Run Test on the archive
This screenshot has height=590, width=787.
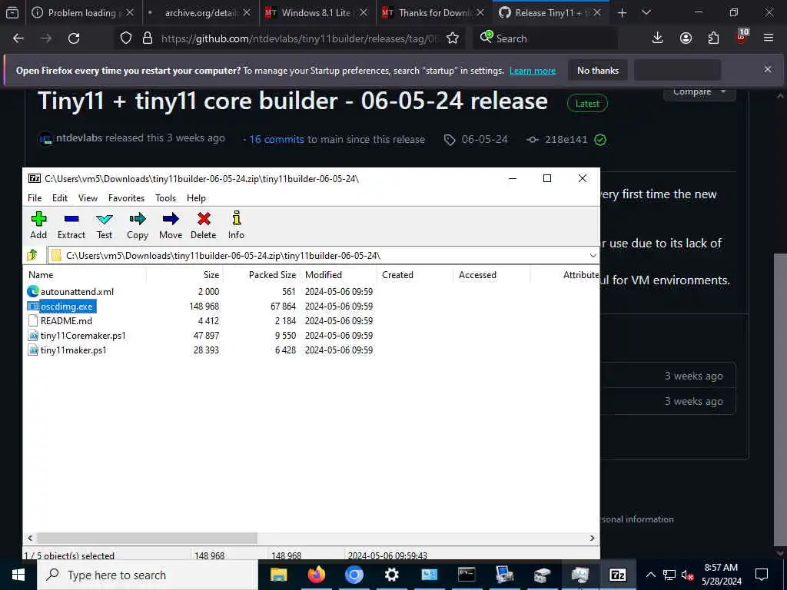coord(105,225)
